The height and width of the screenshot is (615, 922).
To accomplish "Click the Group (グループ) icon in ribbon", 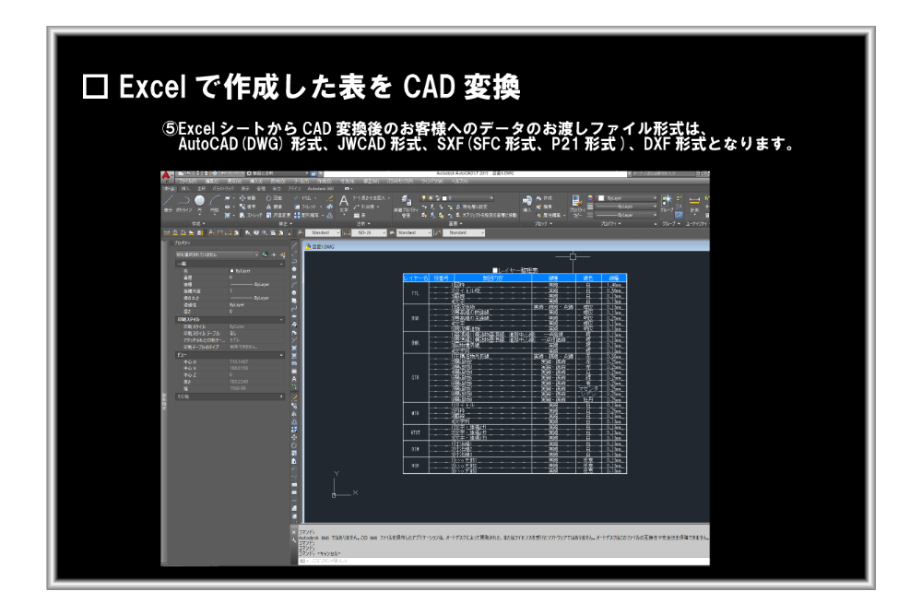I will [x=667, y=205].
